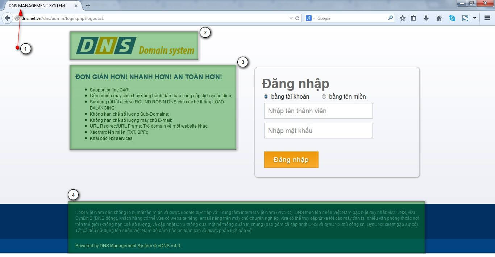Click the "Khai báo NS services." bullet
Screen dimensions: 495x257
[x=112, y=138]
